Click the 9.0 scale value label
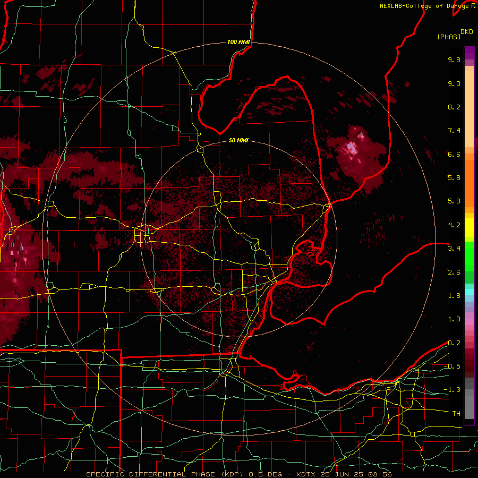 (x=454, y=83)
